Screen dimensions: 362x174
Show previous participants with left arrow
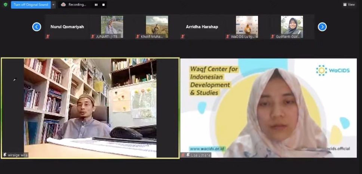tap(37, 27)
